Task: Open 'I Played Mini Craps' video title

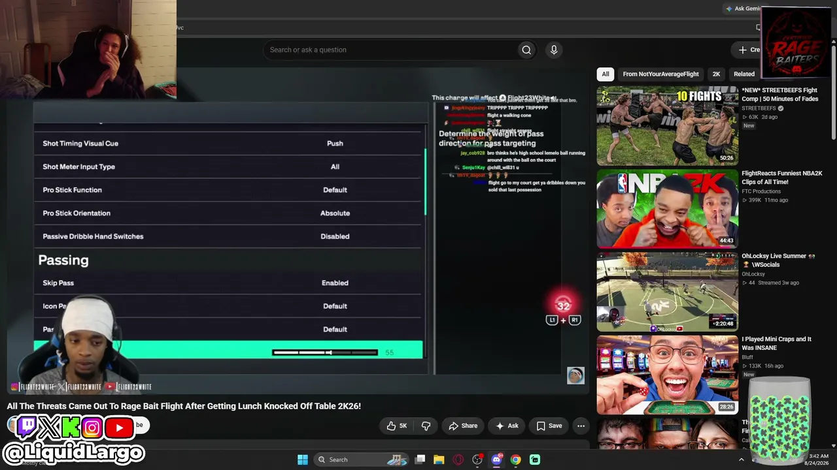Action: point(776,343)
